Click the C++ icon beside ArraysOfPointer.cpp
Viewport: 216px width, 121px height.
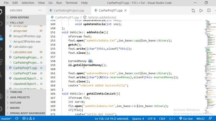tap(10, 36)
